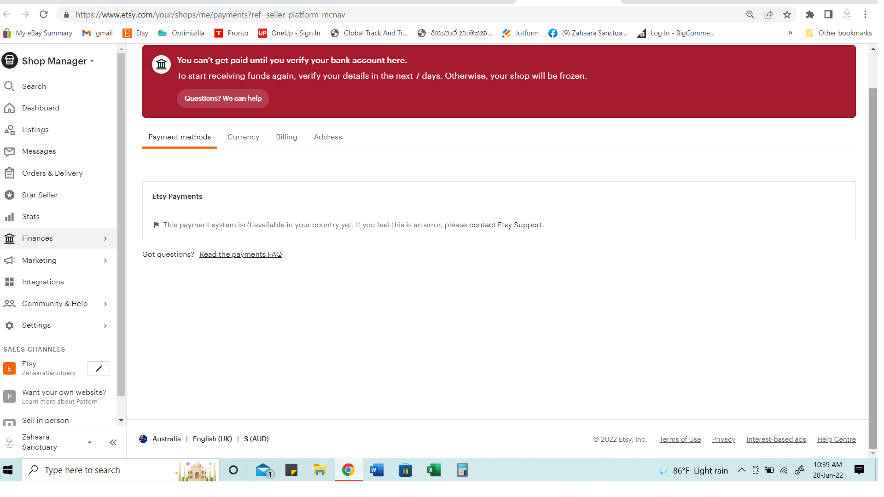This screenshot has width=884, height=497.
Task: Expand the Marketing submenu
Action: click(x=105, y=260)
